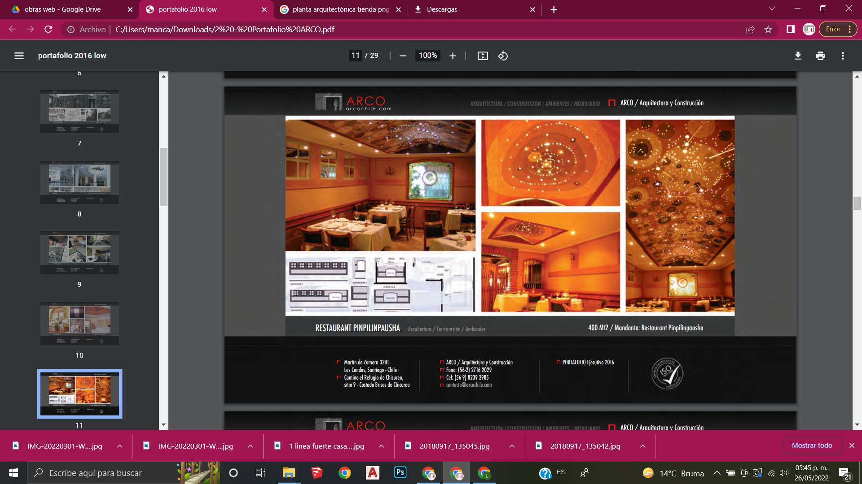Download the PDF file

coord(798,56)
